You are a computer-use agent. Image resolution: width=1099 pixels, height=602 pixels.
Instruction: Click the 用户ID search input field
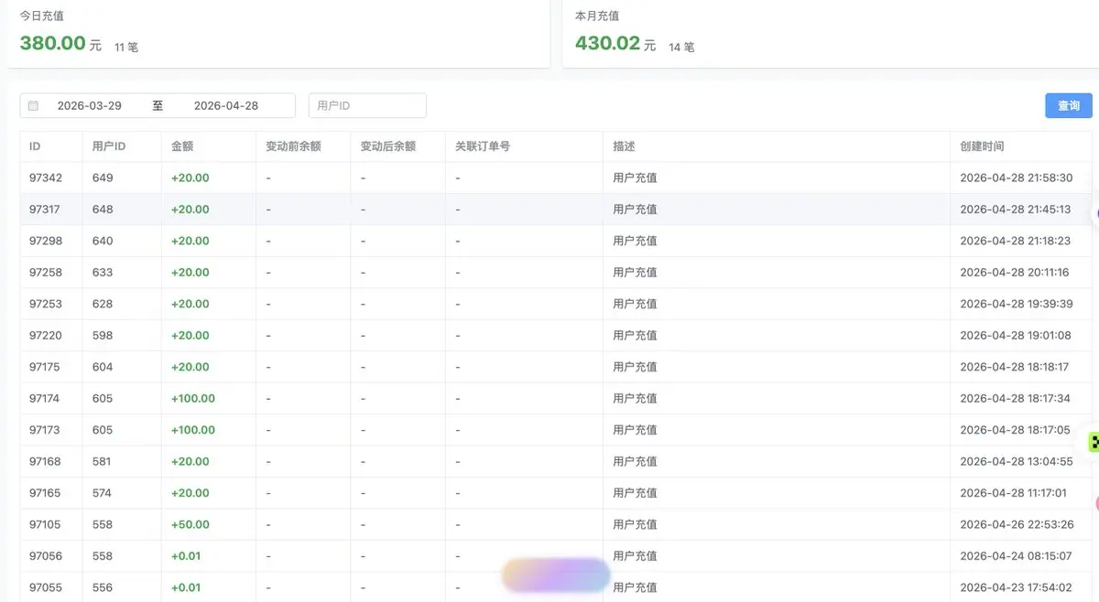(x=367, y=105)
